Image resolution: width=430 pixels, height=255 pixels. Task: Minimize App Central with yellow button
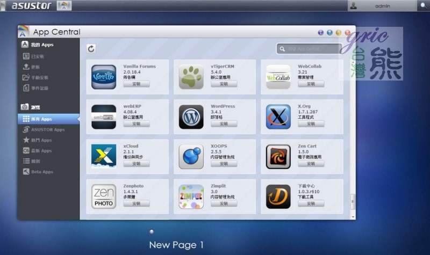tap(339, 33)
